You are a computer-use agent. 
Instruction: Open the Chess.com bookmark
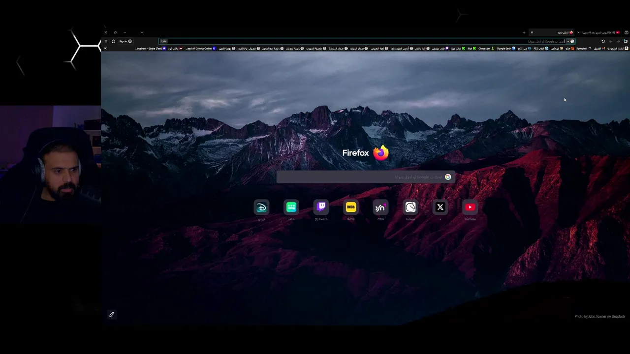486,49
